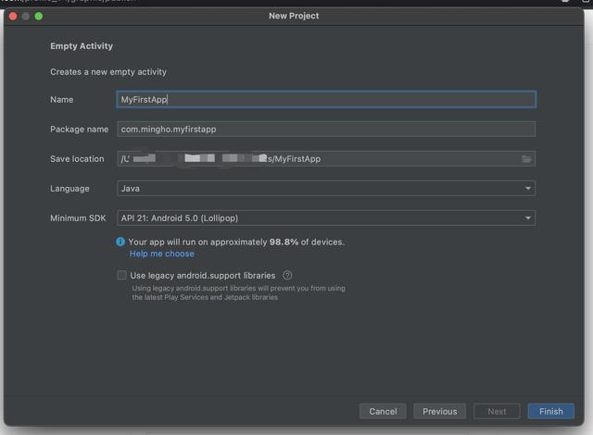Focus the Name field containing MyFirstApp
The width and height of the screenshot is (593, 435).
(324, 99)
